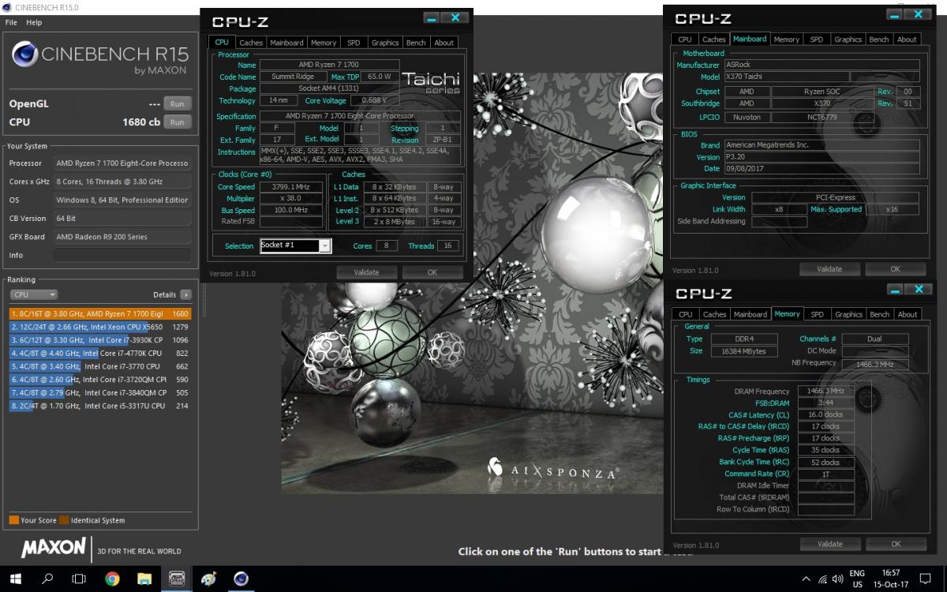Select the Core i7-3770 ranking entry
The height and width of the screenshot is (592, 947).
(100, 366)
